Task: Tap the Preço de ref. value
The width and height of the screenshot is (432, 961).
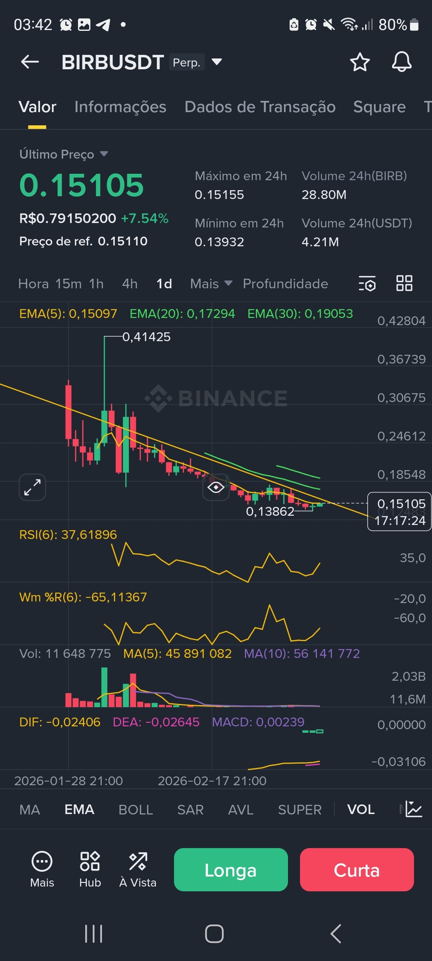Action: point(123,241)
